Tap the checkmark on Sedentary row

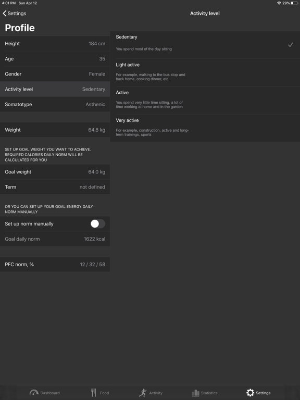click(290, 45)
